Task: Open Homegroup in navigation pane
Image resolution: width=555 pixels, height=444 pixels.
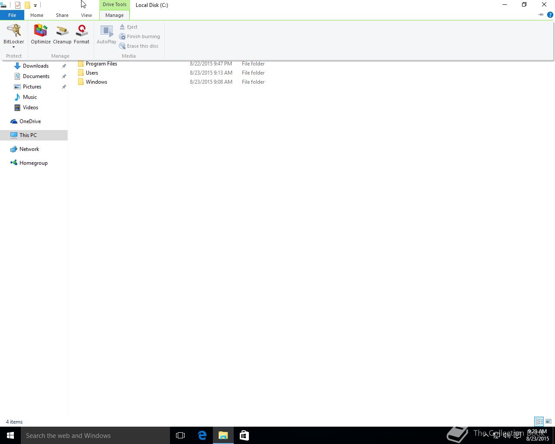Action: (33, 163)
